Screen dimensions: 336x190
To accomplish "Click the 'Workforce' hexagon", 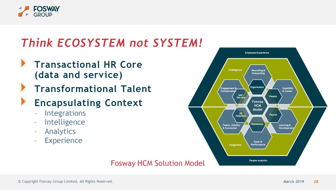I will 257,125.
